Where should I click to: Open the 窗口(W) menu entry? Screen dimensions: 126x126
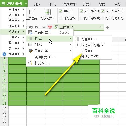pos(13,48)
